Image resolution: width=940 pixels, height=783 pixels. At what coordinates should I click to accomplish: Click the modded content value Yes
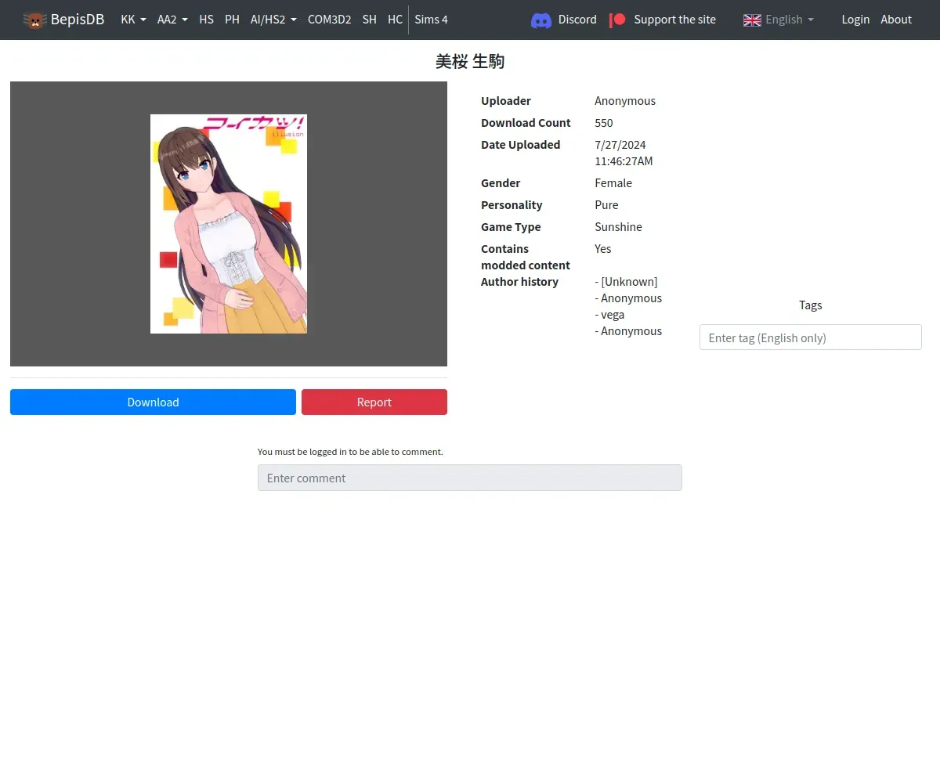coord(602,249)
